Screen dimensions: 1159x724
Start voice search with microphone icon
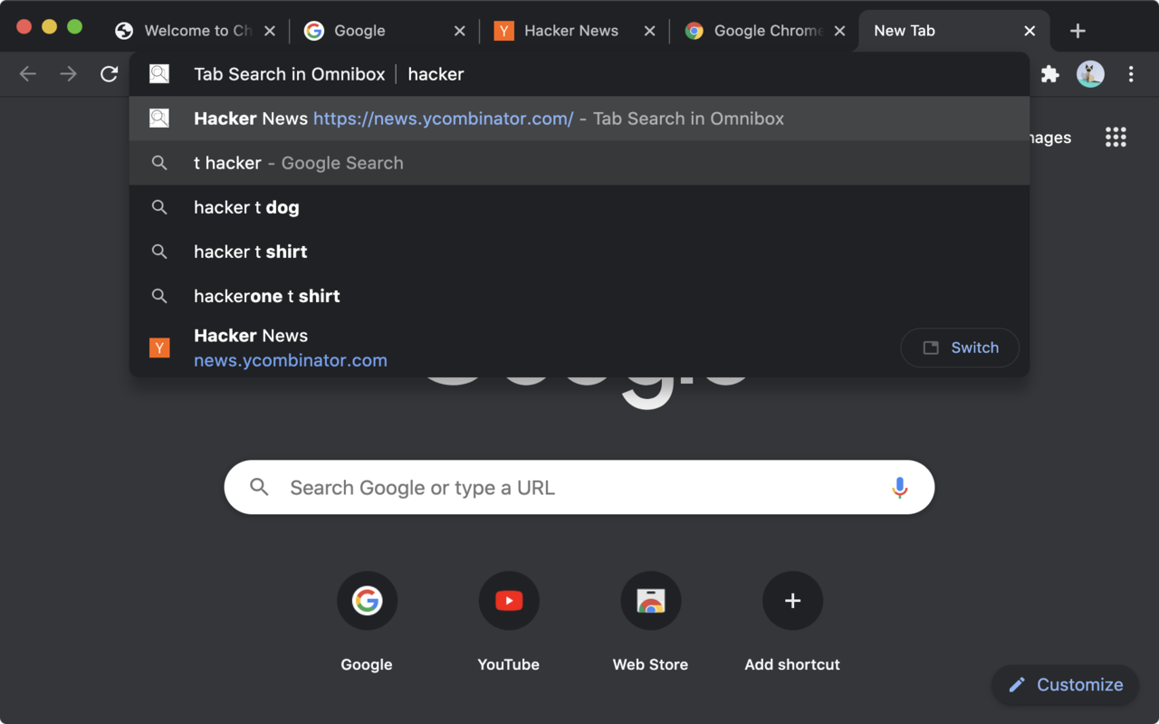(x=899, y=488)
